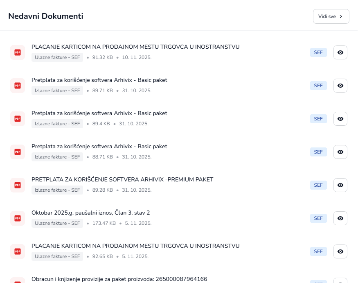This screenshot has height=283, width=358.
Task: View the PREMIUM PAKET document via eye icon
Action: [x=340, y=185]
